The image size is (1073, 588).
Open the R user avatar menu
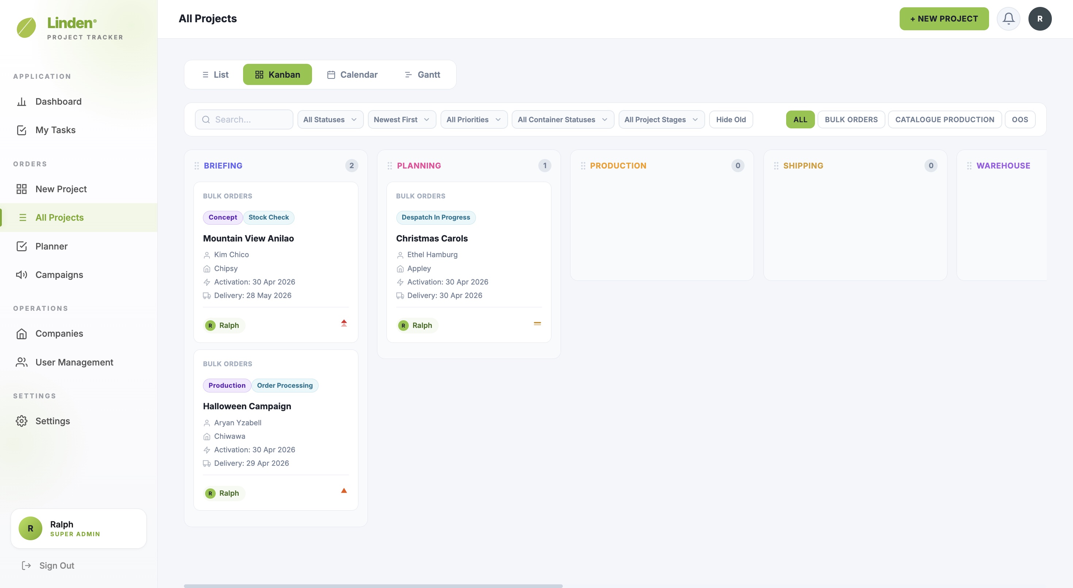(x=1040, y=19)
